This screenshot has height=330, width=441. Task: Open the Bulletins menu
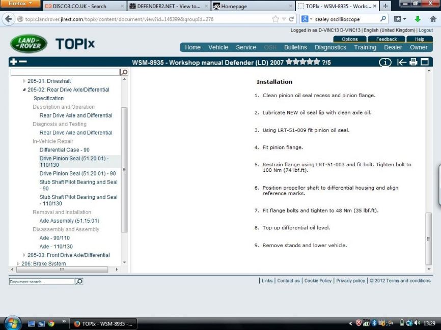pos(295,47)
